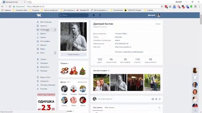Open the notifications bell icon

(x=94, y=15)
